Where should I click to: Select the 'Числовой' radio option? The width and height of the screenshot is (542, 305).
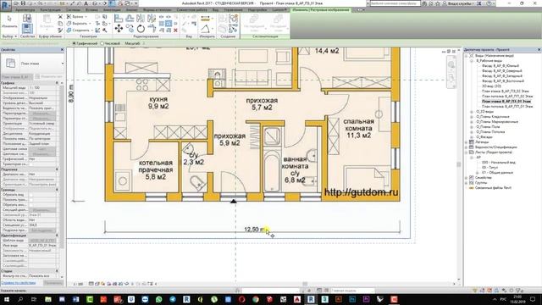click(x=110, y=43)
